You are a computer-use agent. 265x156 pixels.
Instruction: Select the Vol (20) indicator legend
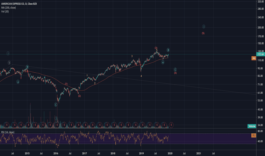pos(5,11)
